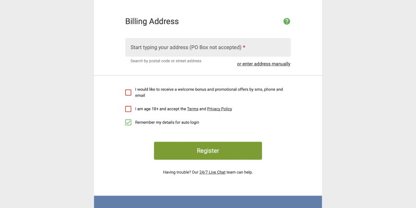The image size is (416, 208).
Task: Click the green help question mark icon
Action: coord(287,21)
